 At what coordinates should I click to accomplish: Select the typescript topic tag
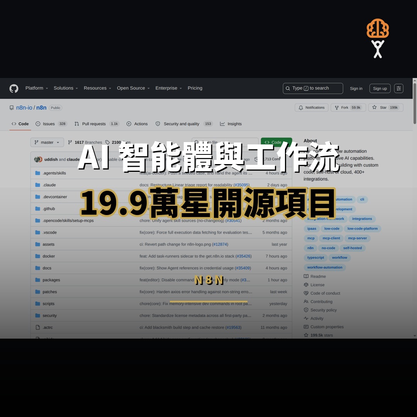tap(316, 258)
